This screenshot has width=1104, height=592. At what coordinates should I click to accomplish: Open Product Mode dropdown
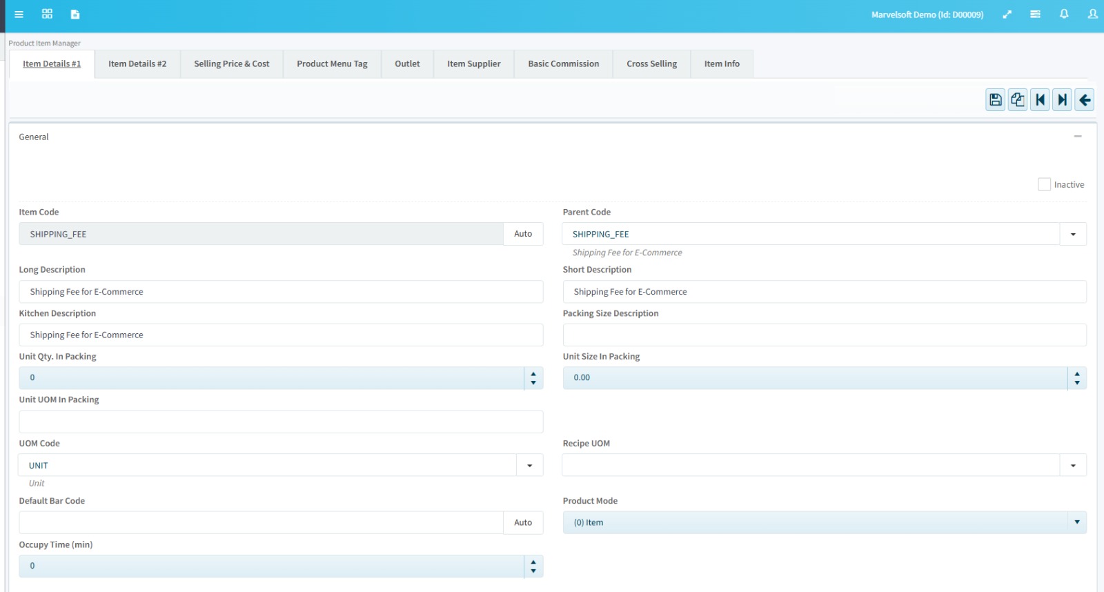click(x=825, y=522)
